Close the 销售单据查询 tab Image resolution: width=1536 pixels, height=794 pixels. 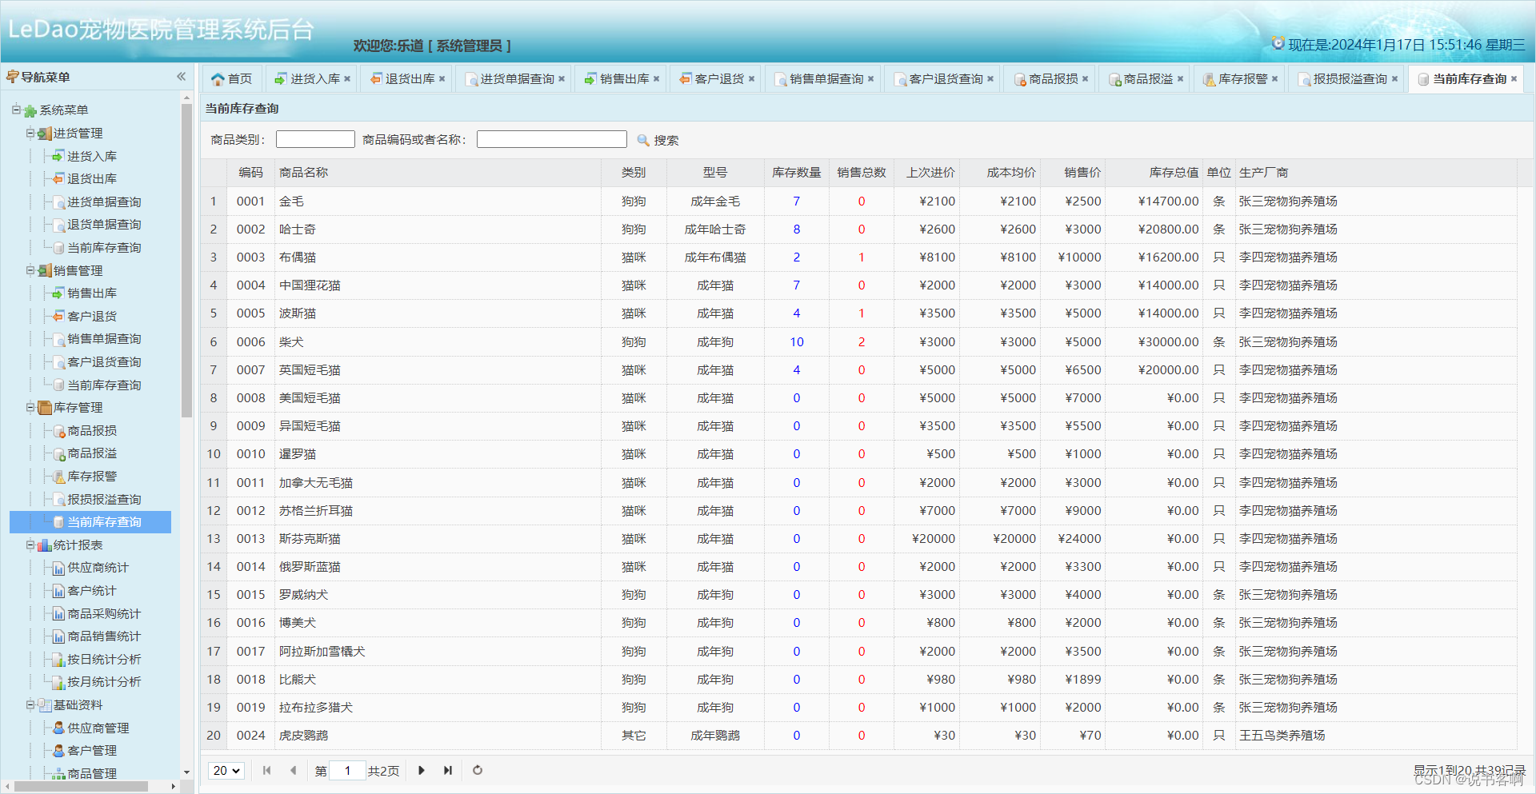(x=870, y=79)
